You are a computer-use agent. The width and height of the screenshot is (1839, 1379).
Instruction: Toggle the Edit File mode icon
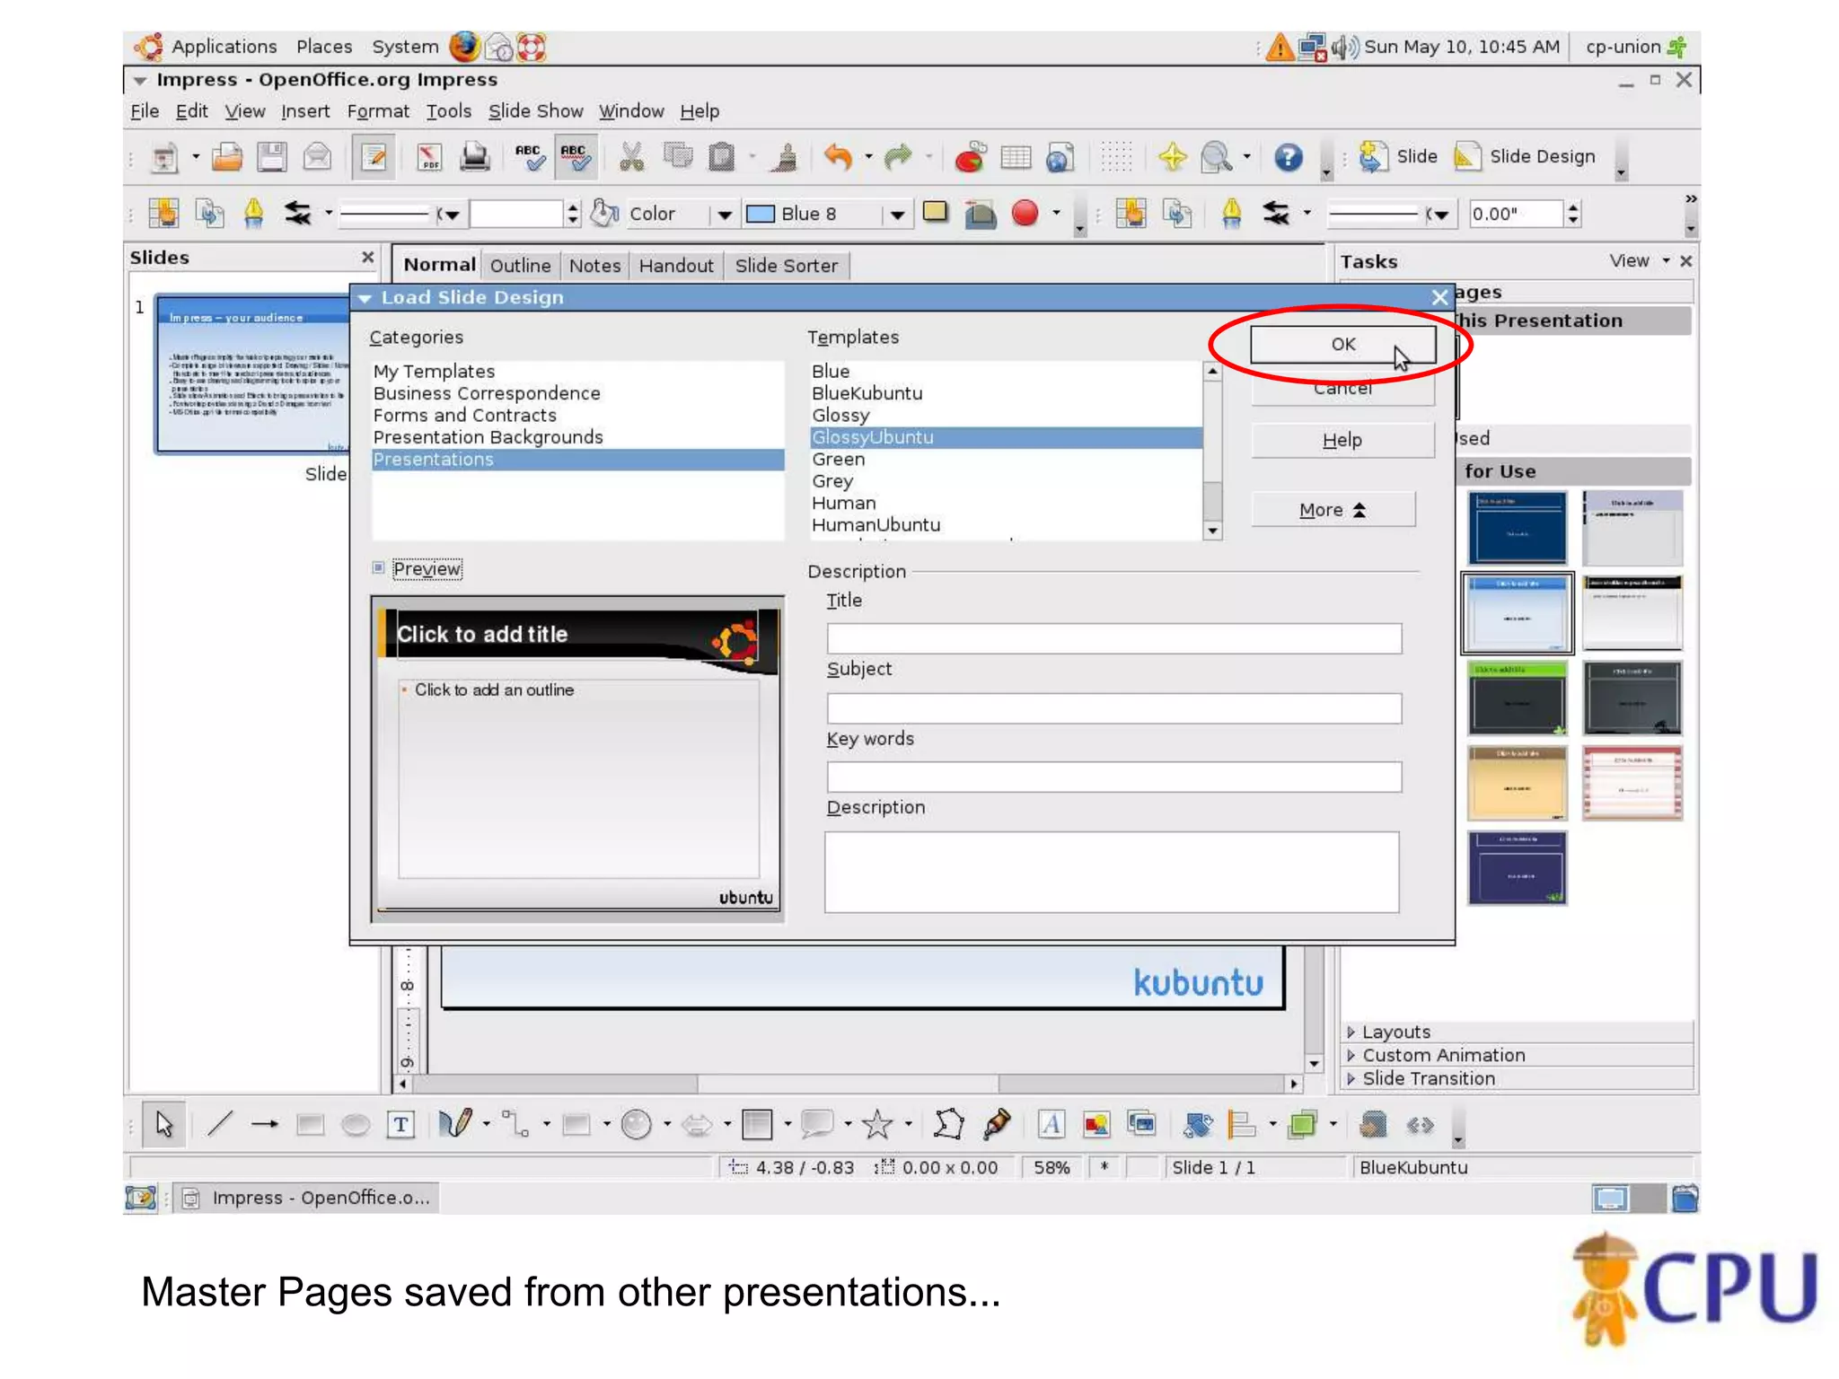tap(373, 158)
